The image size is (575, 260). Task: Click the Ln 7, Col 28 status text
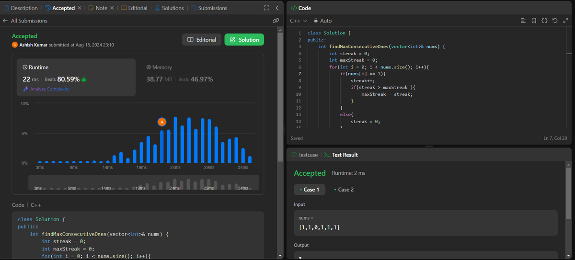(x=556, y=138)
